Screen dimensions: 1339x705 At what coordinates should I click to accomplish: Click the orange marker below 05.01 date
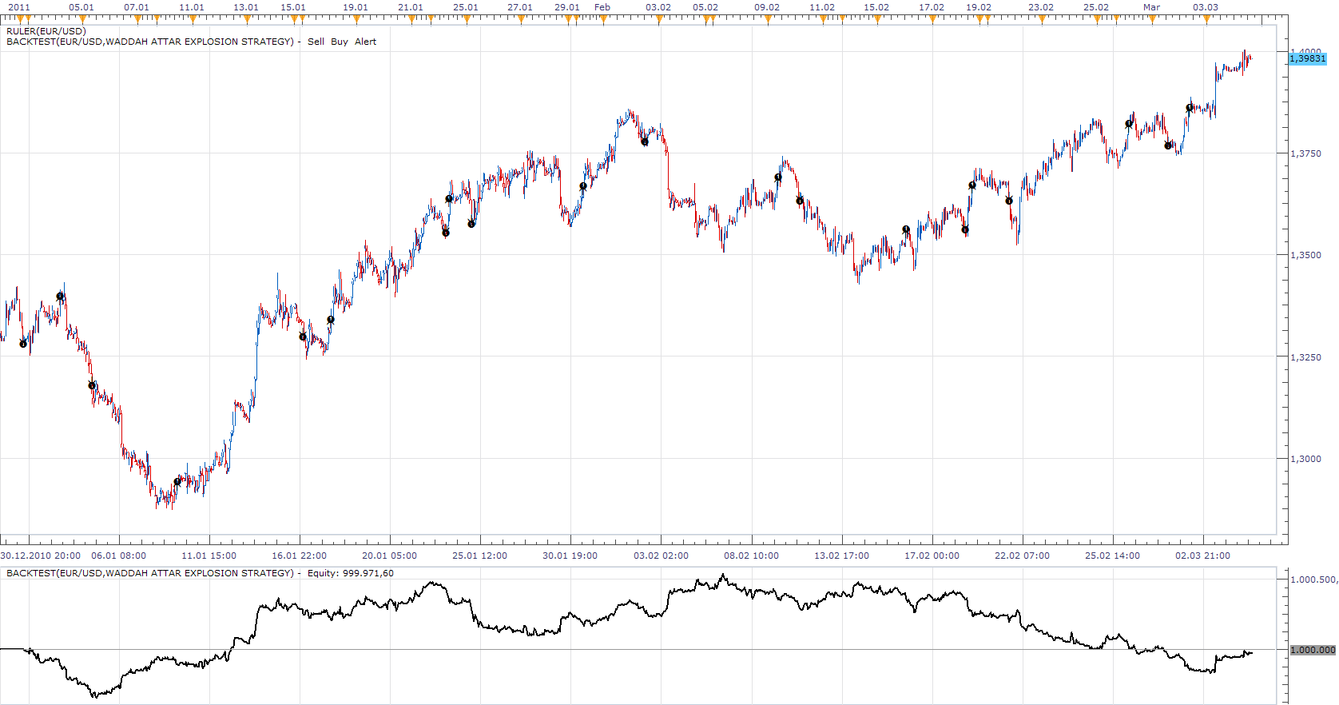pyautogui.click(x=81, y=19)
